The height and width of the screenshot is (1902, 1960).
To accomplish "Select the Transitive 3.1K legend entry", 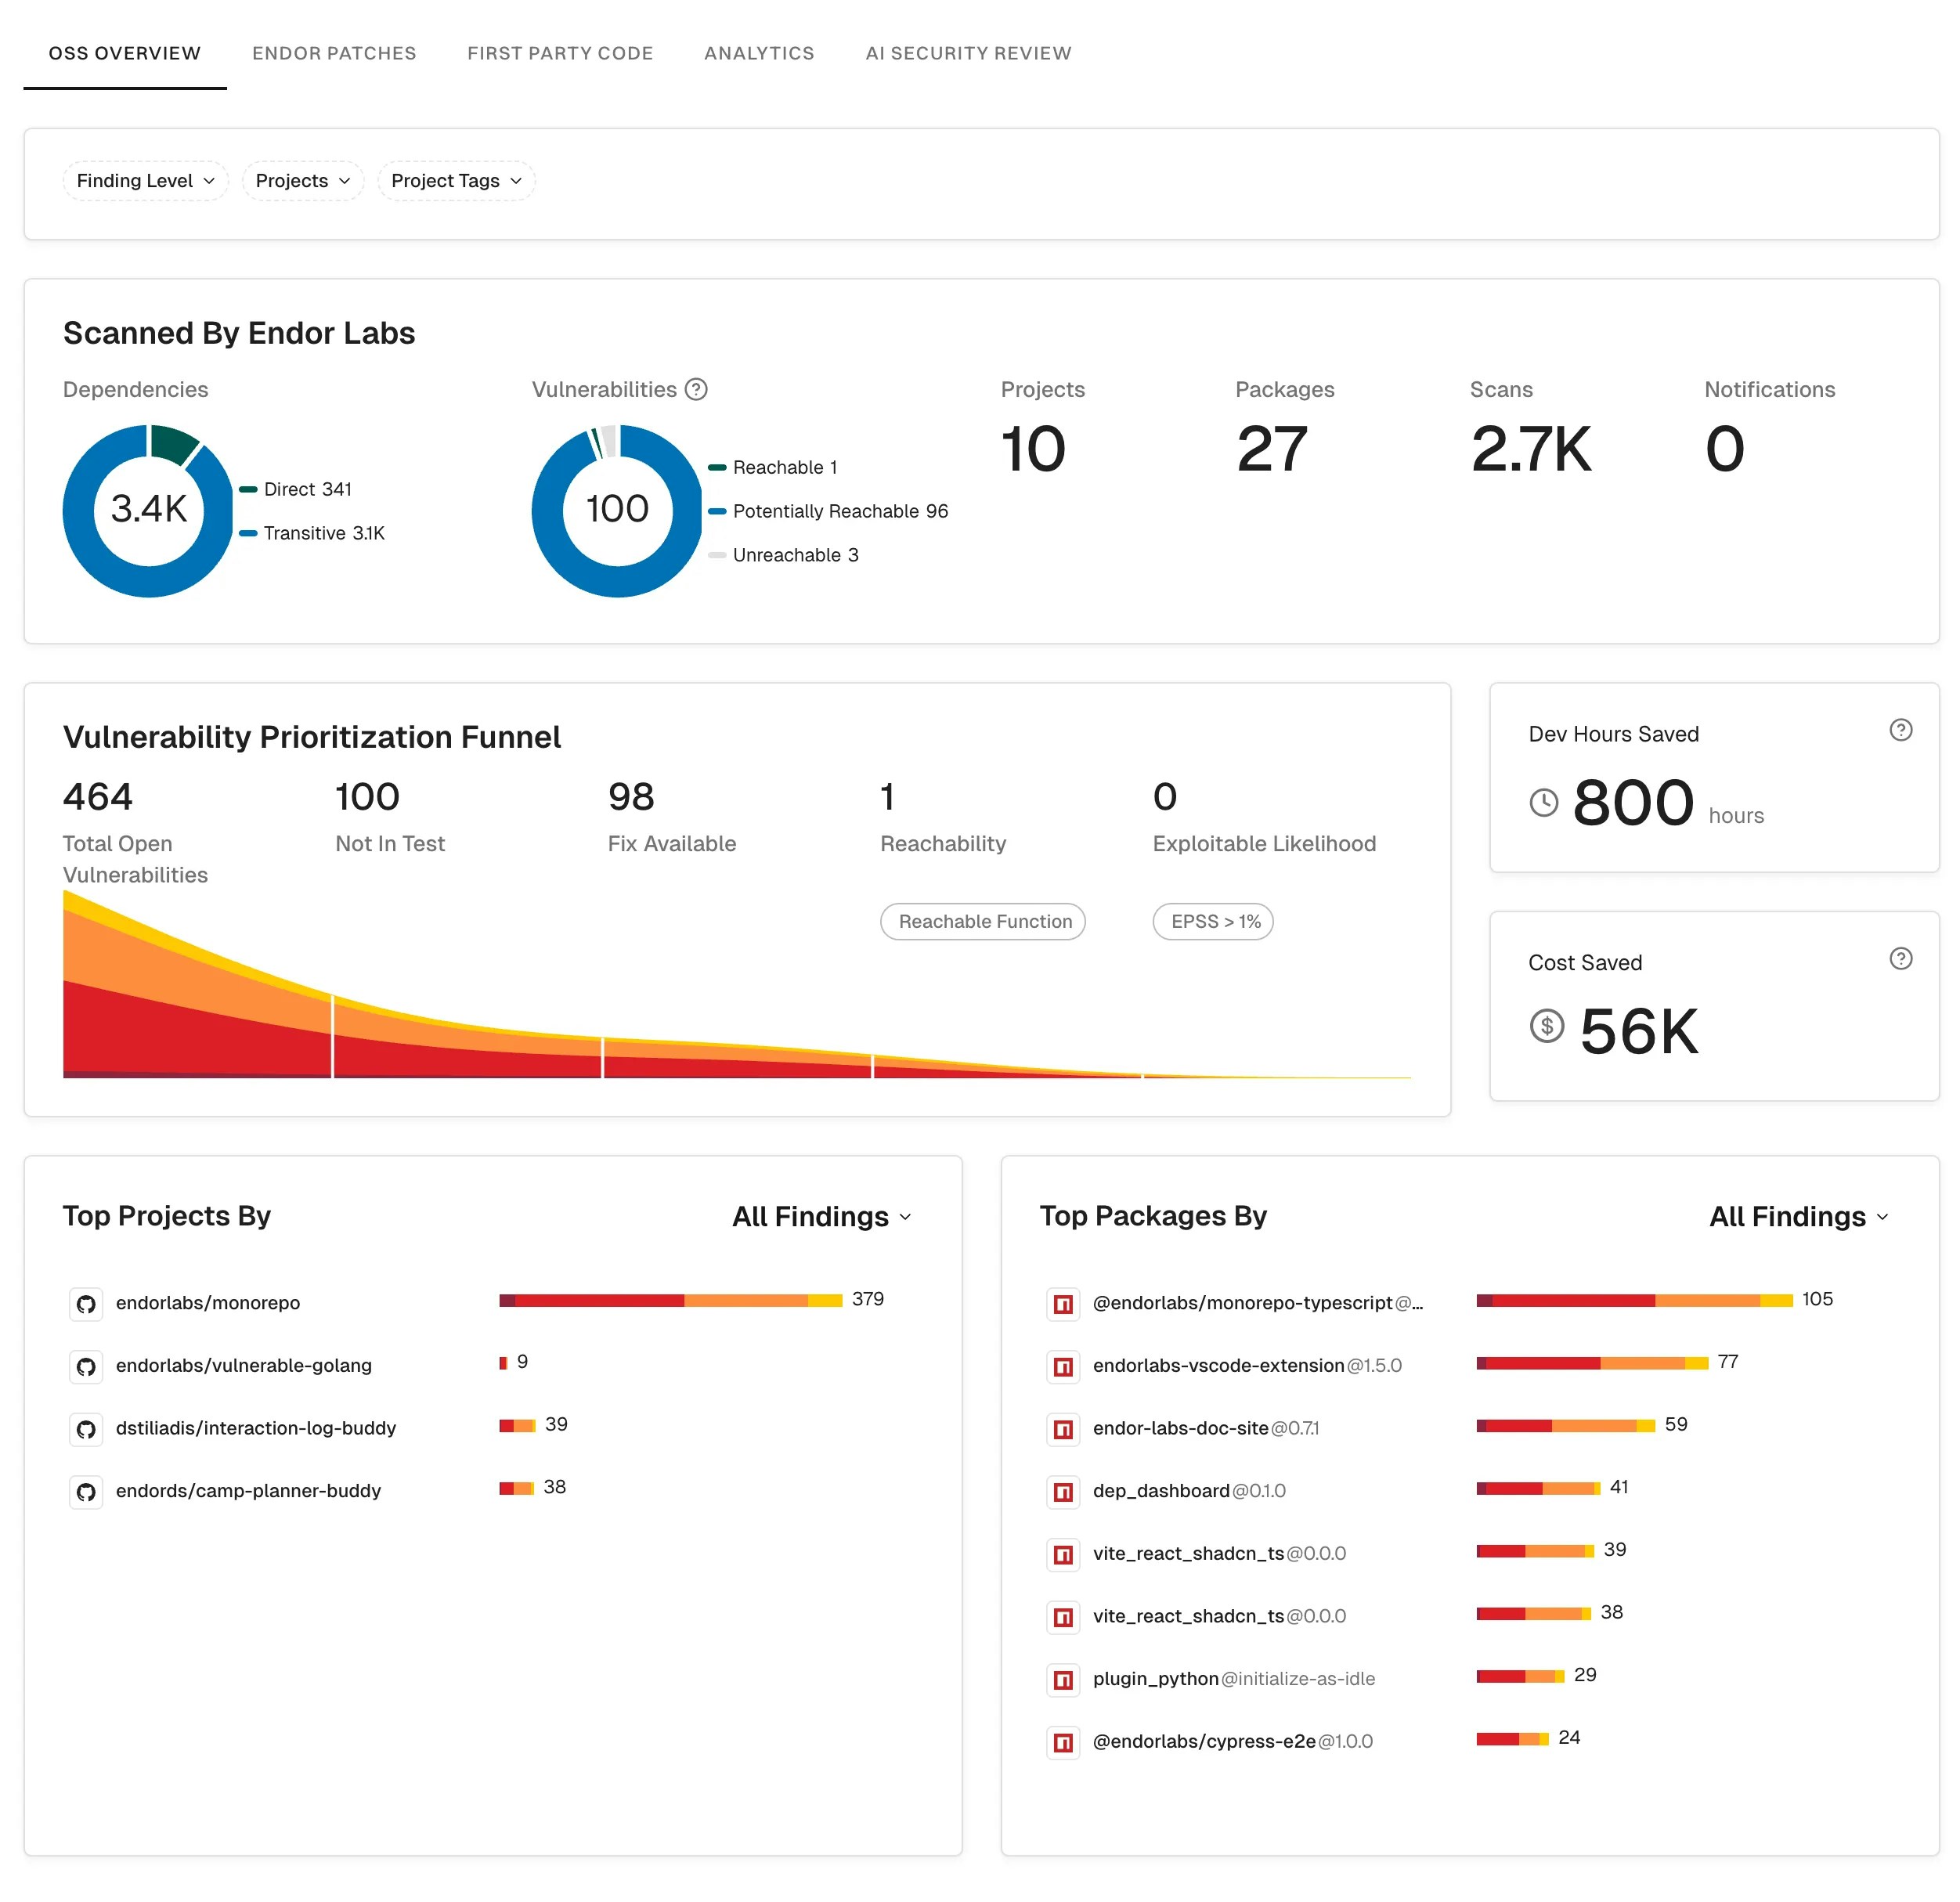I will tap(312, 533).
